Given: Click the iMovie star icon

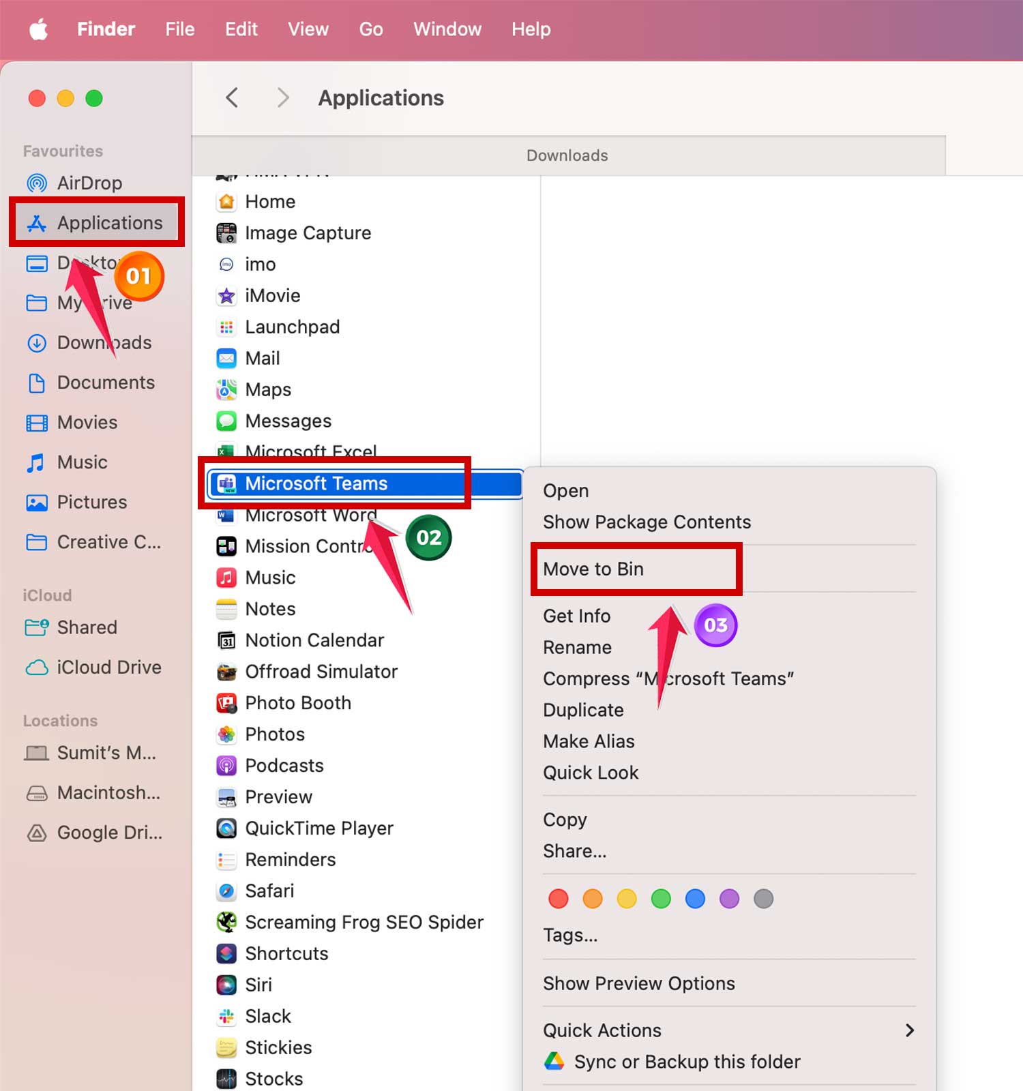Looking at the screenshot, I should tap(226, 296).
